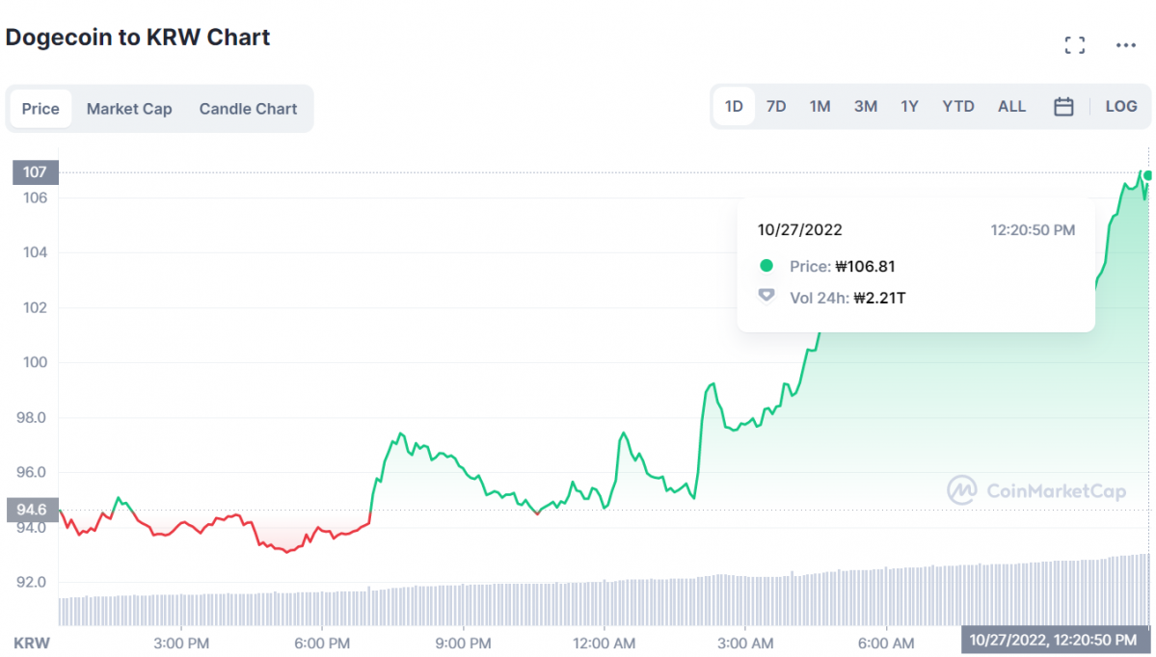
Task: Select the 3M time range
Action: coord(865,107)
